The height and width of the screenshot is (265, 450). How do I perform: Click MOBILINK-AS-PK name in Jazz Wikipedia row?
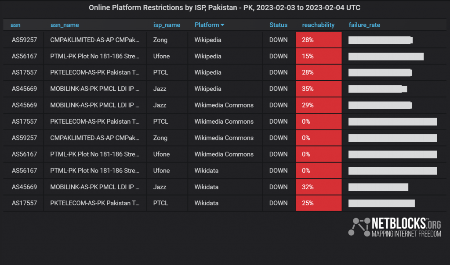[x=95, y=89]
